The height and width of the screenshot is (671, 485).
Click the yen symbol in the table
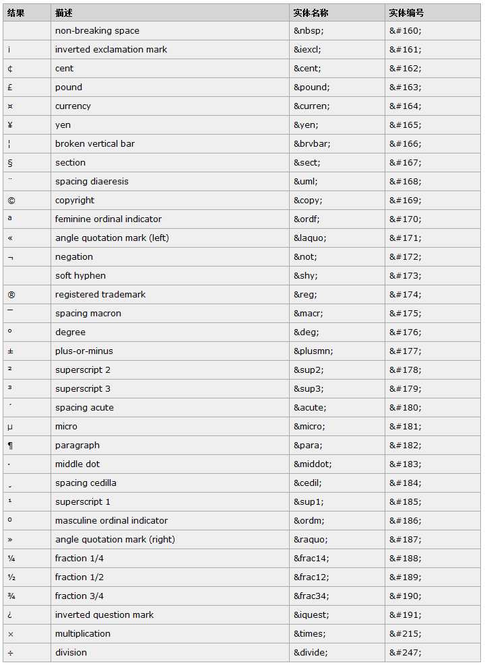(x=10, y=125)
